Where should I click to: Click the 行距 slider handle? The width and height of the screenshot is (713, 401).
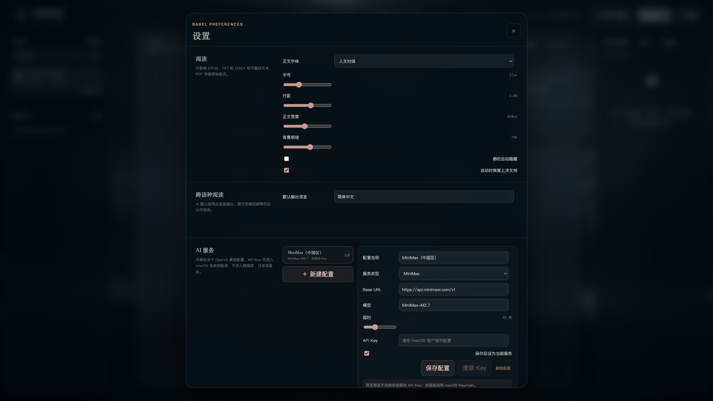(311, 105)
